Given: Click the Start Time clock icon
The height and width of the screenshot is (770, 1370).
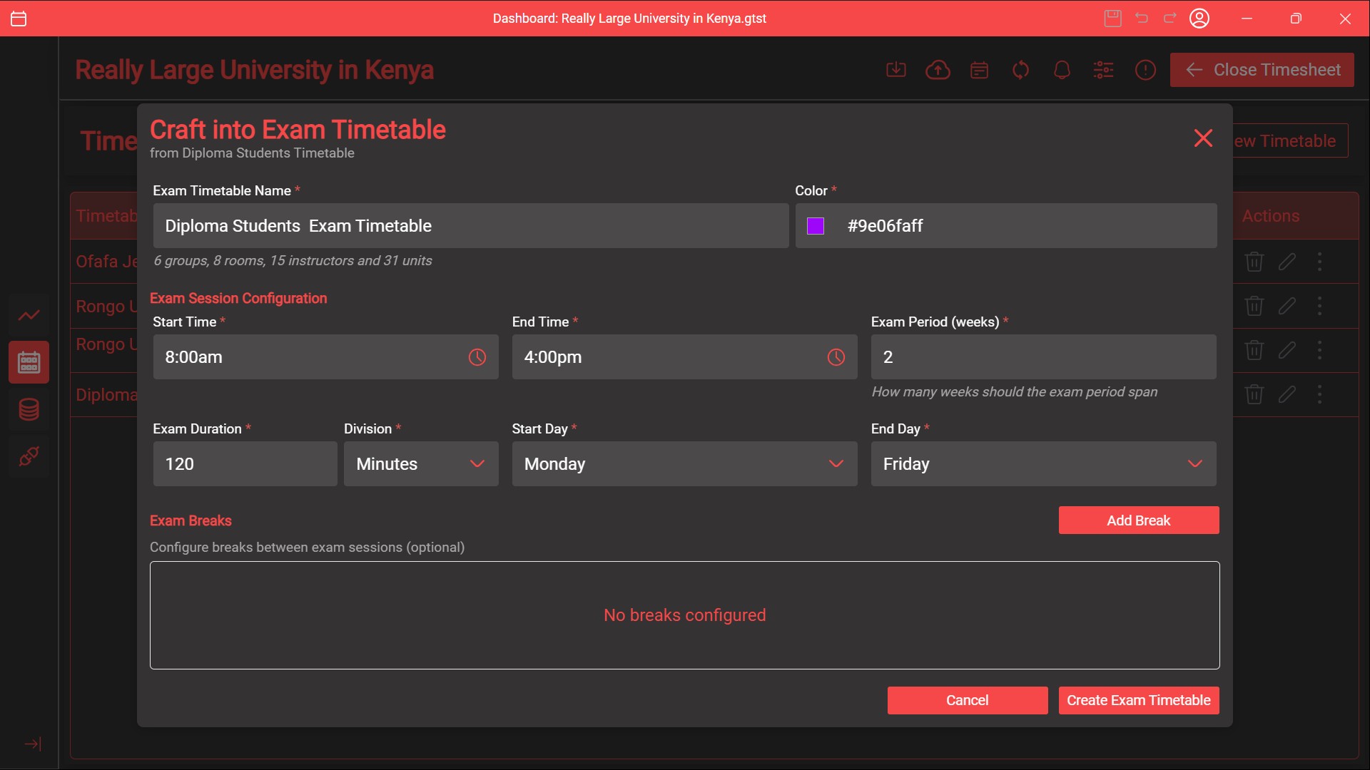Looking at the screenshot, I should coord(477,357).
